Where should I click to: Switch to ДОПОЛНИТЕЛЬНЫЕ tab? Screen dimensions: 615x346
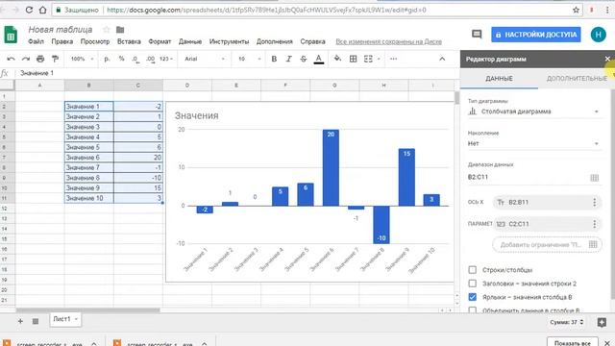pos(577,79)
